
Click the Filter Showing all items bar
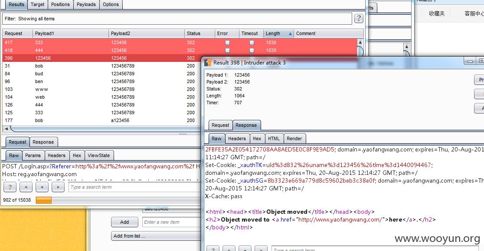coord(177,19)
